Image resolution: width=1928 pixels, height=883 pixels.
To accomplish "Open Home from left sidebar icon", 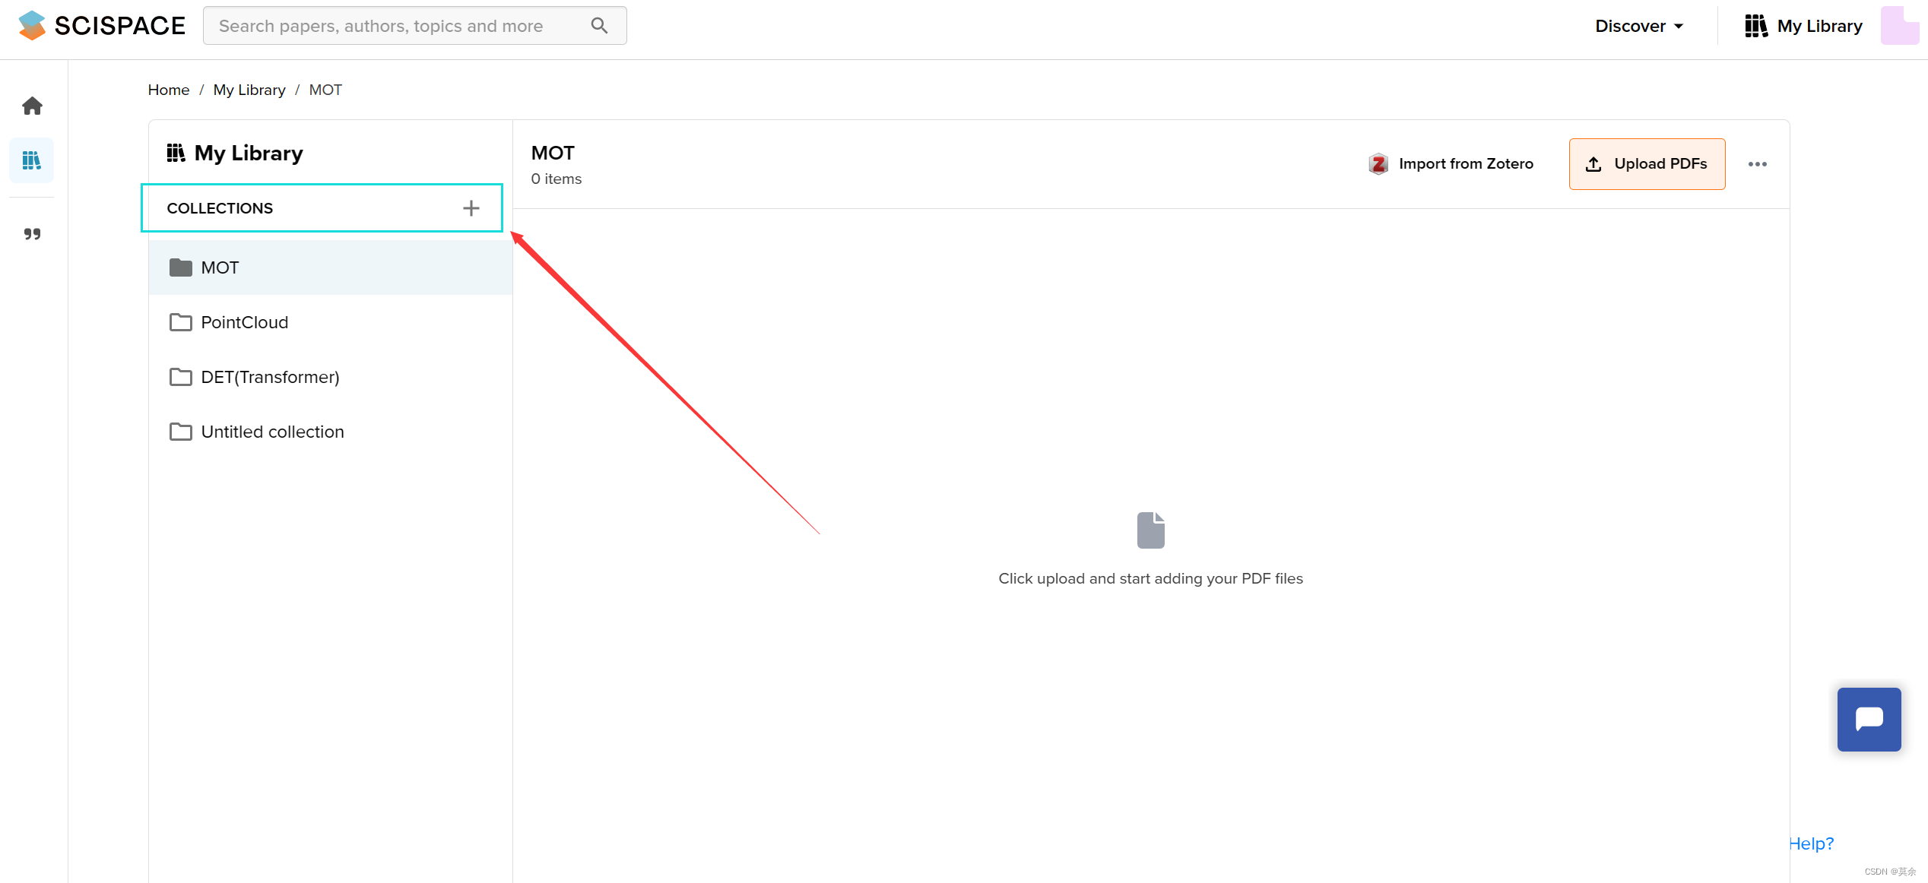I will tap(32, 106).
